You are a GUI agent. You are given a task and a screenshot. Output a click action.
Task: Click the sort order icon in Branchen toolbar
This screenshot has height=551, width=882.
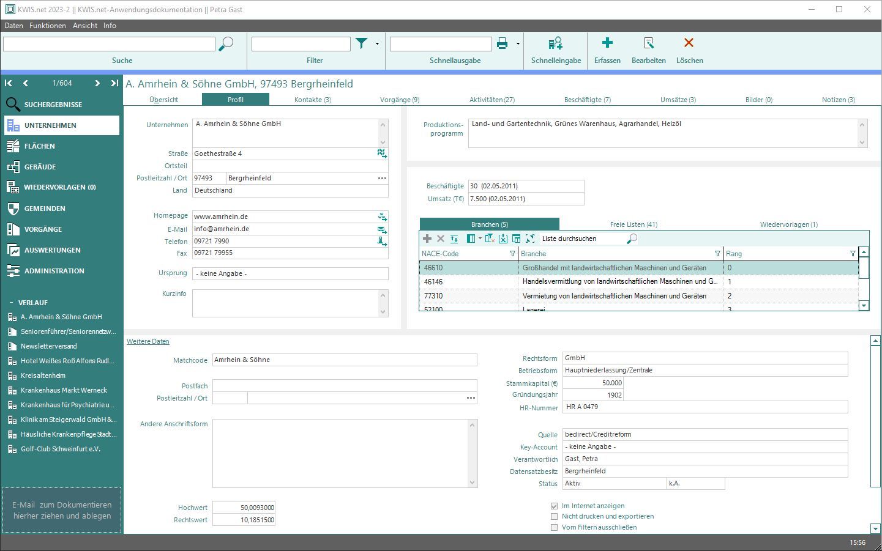[x=454, y=239]
